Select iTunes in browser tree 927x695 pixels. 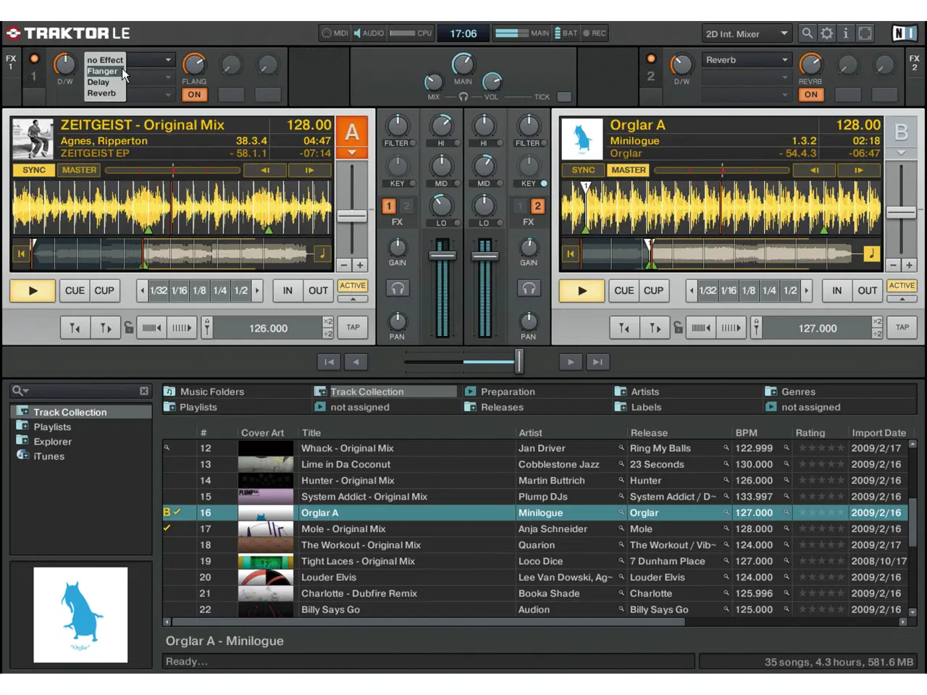tap(49, 456)
